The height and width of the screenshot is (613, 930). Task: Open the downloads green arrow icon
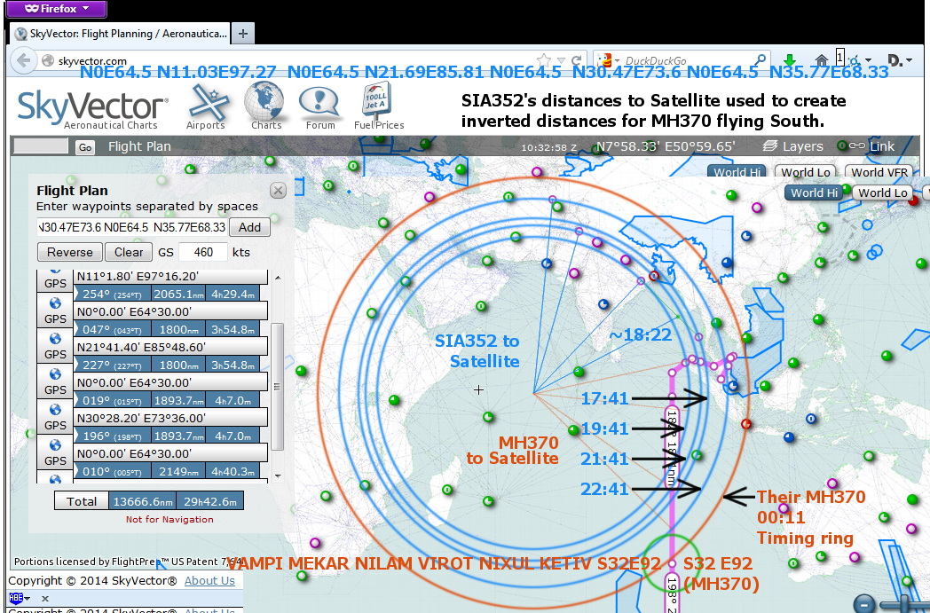pyautogui.click(x=790, y=59)
